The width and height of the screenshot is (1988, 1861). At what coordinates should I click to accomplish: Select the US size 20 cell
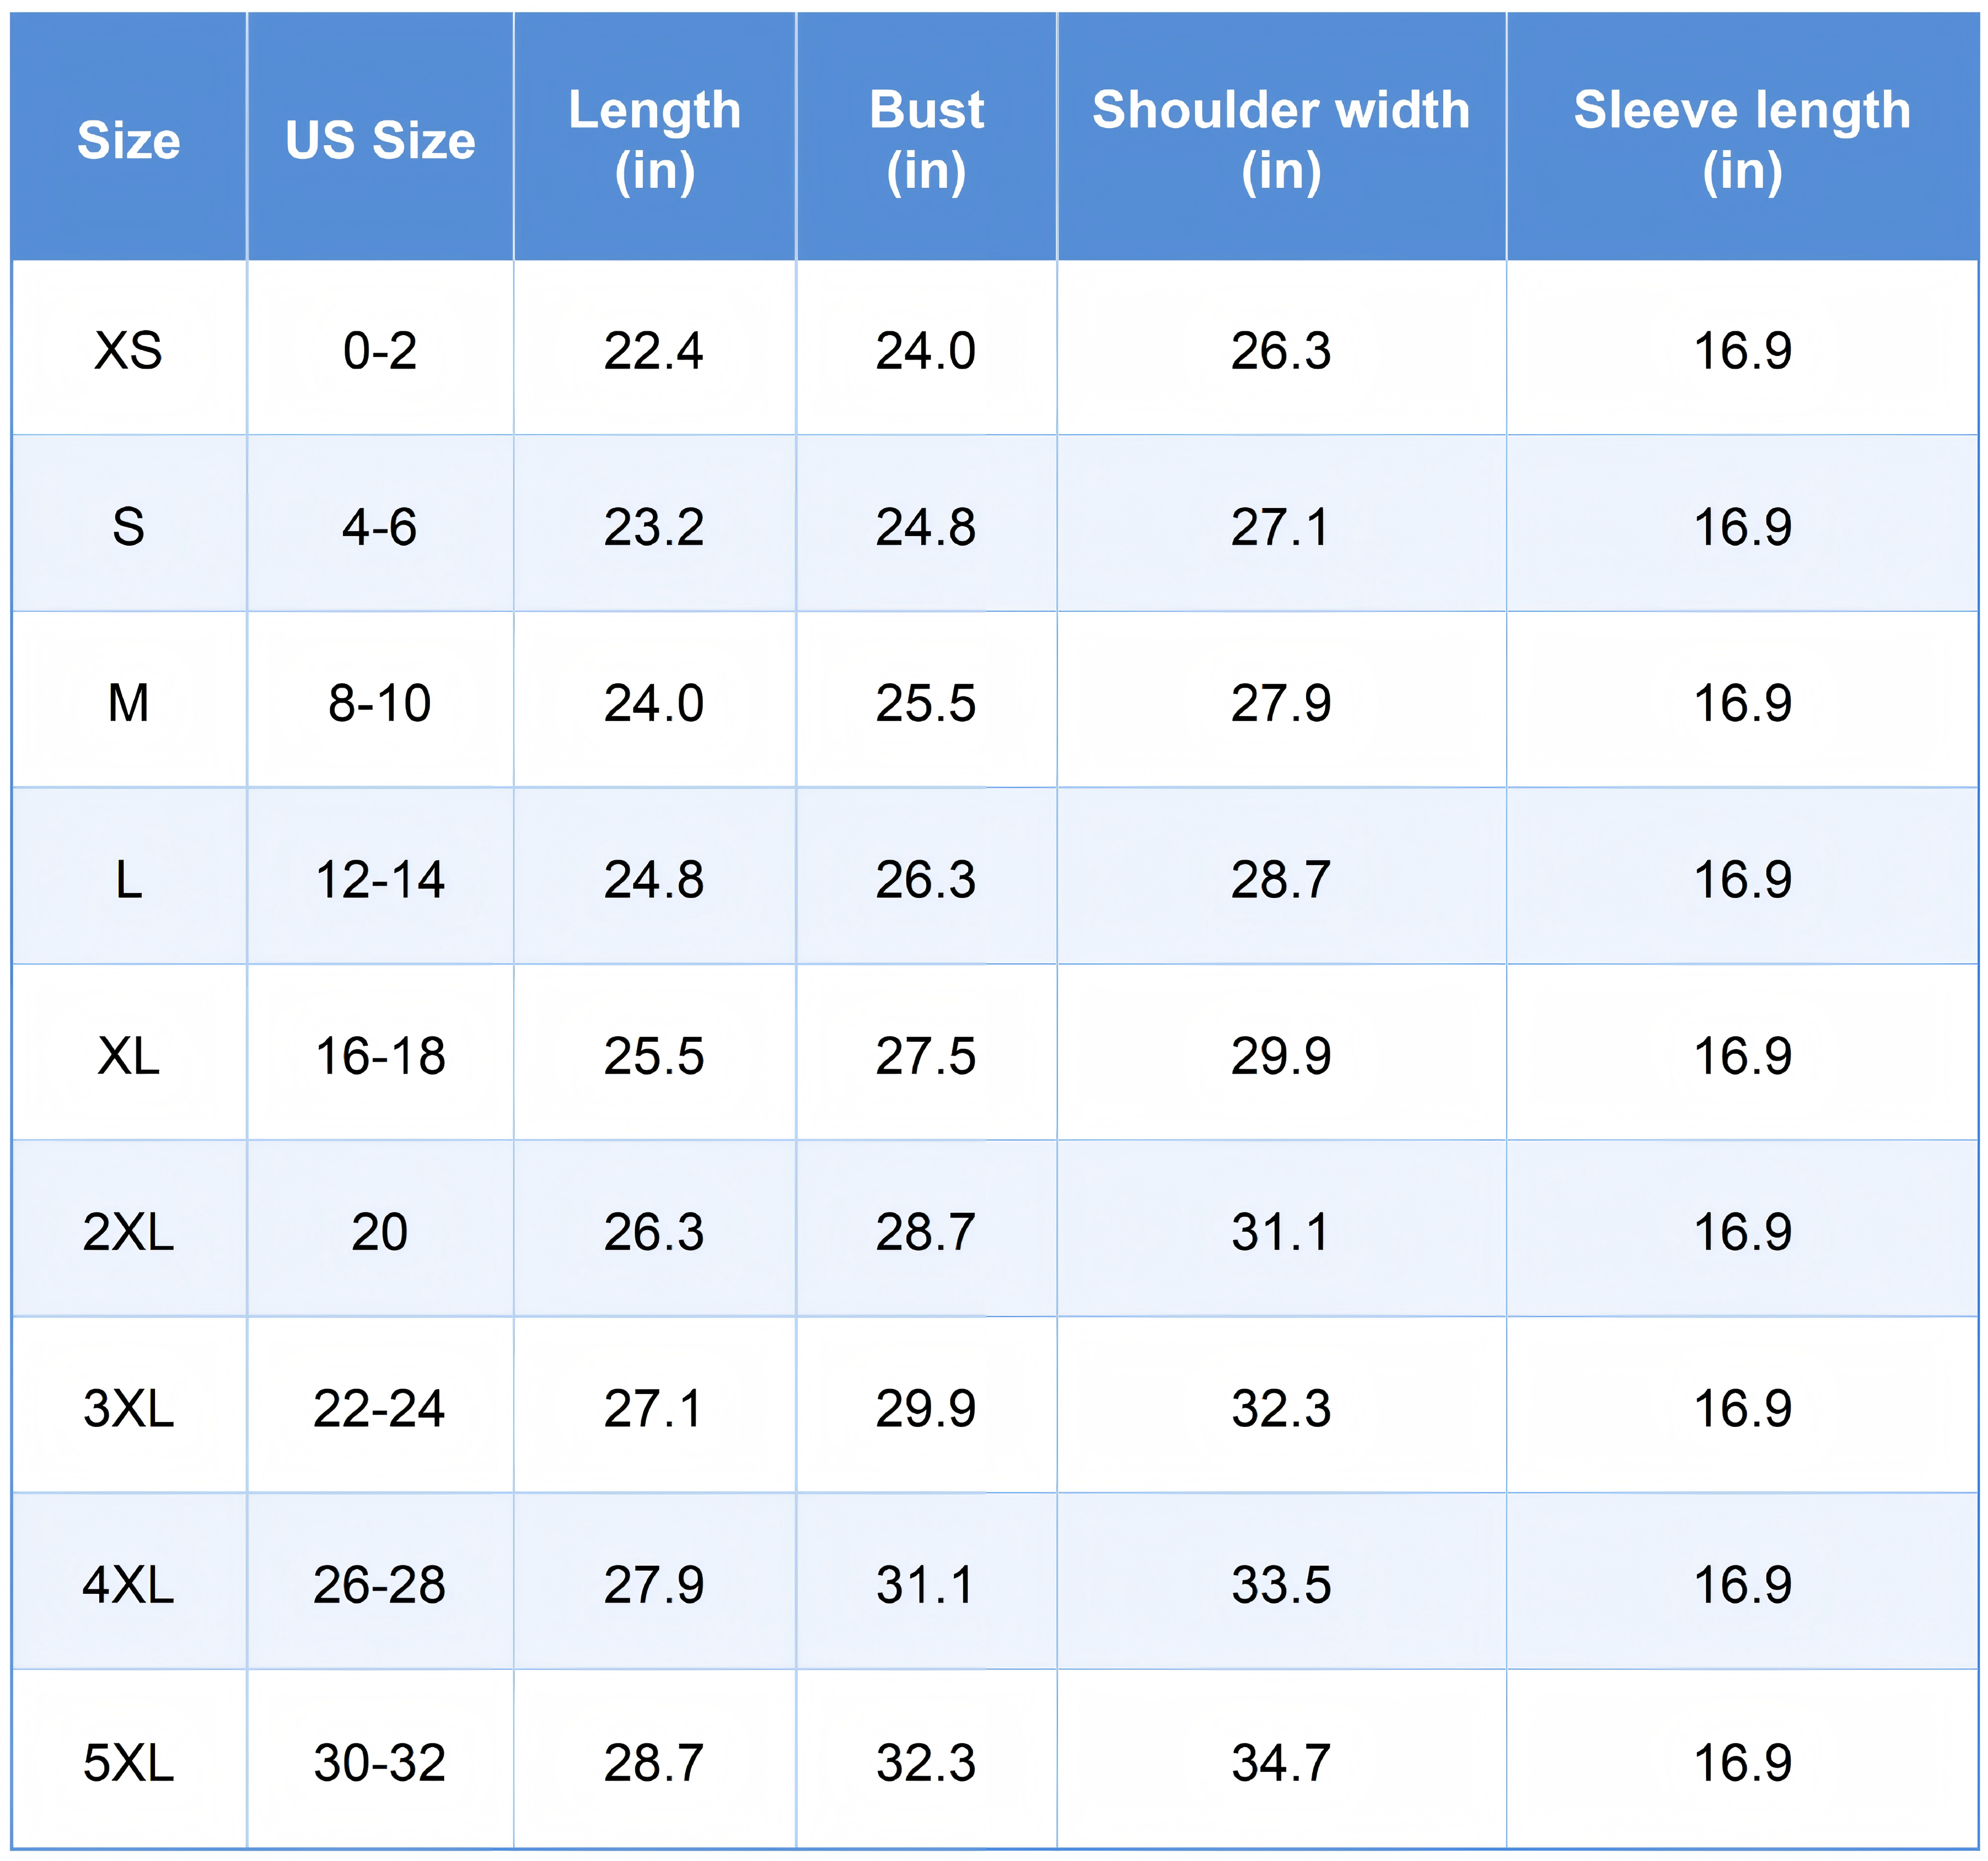tap(380, 1232)
